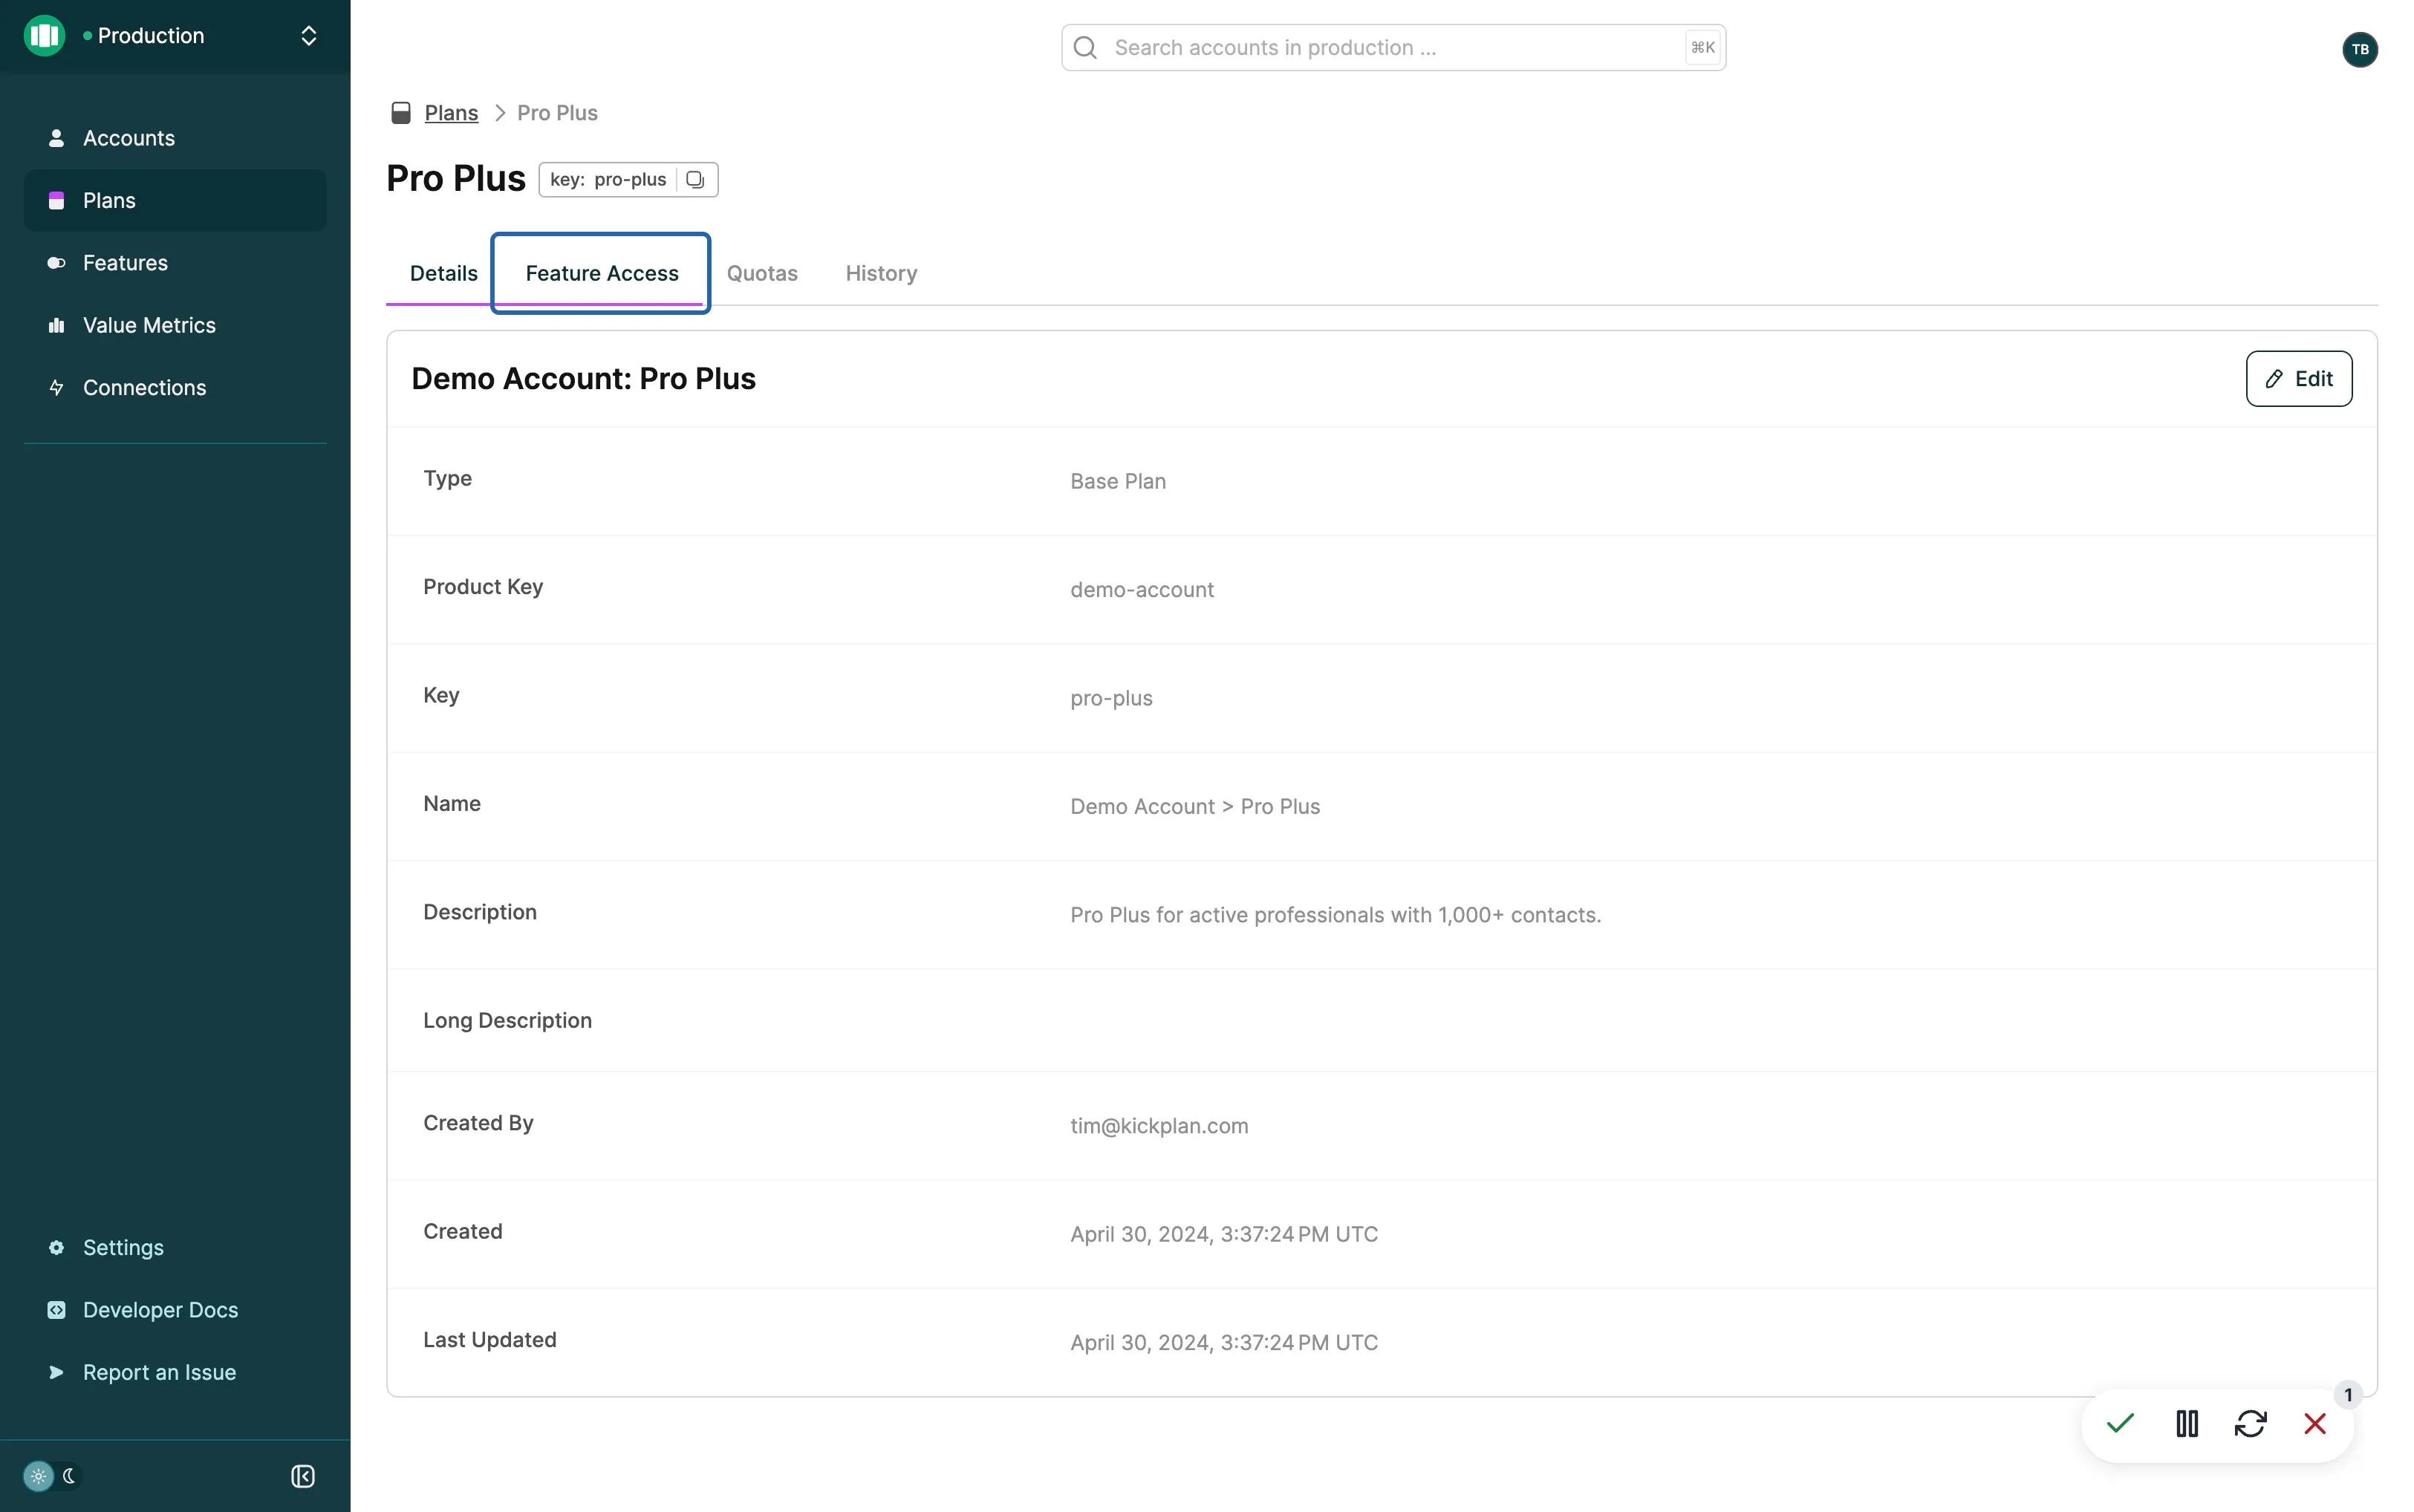The image size is (2414, 1512).
Task: Click the demo-account product key value
Action: pyautogui.click(x=1142, y=590)
